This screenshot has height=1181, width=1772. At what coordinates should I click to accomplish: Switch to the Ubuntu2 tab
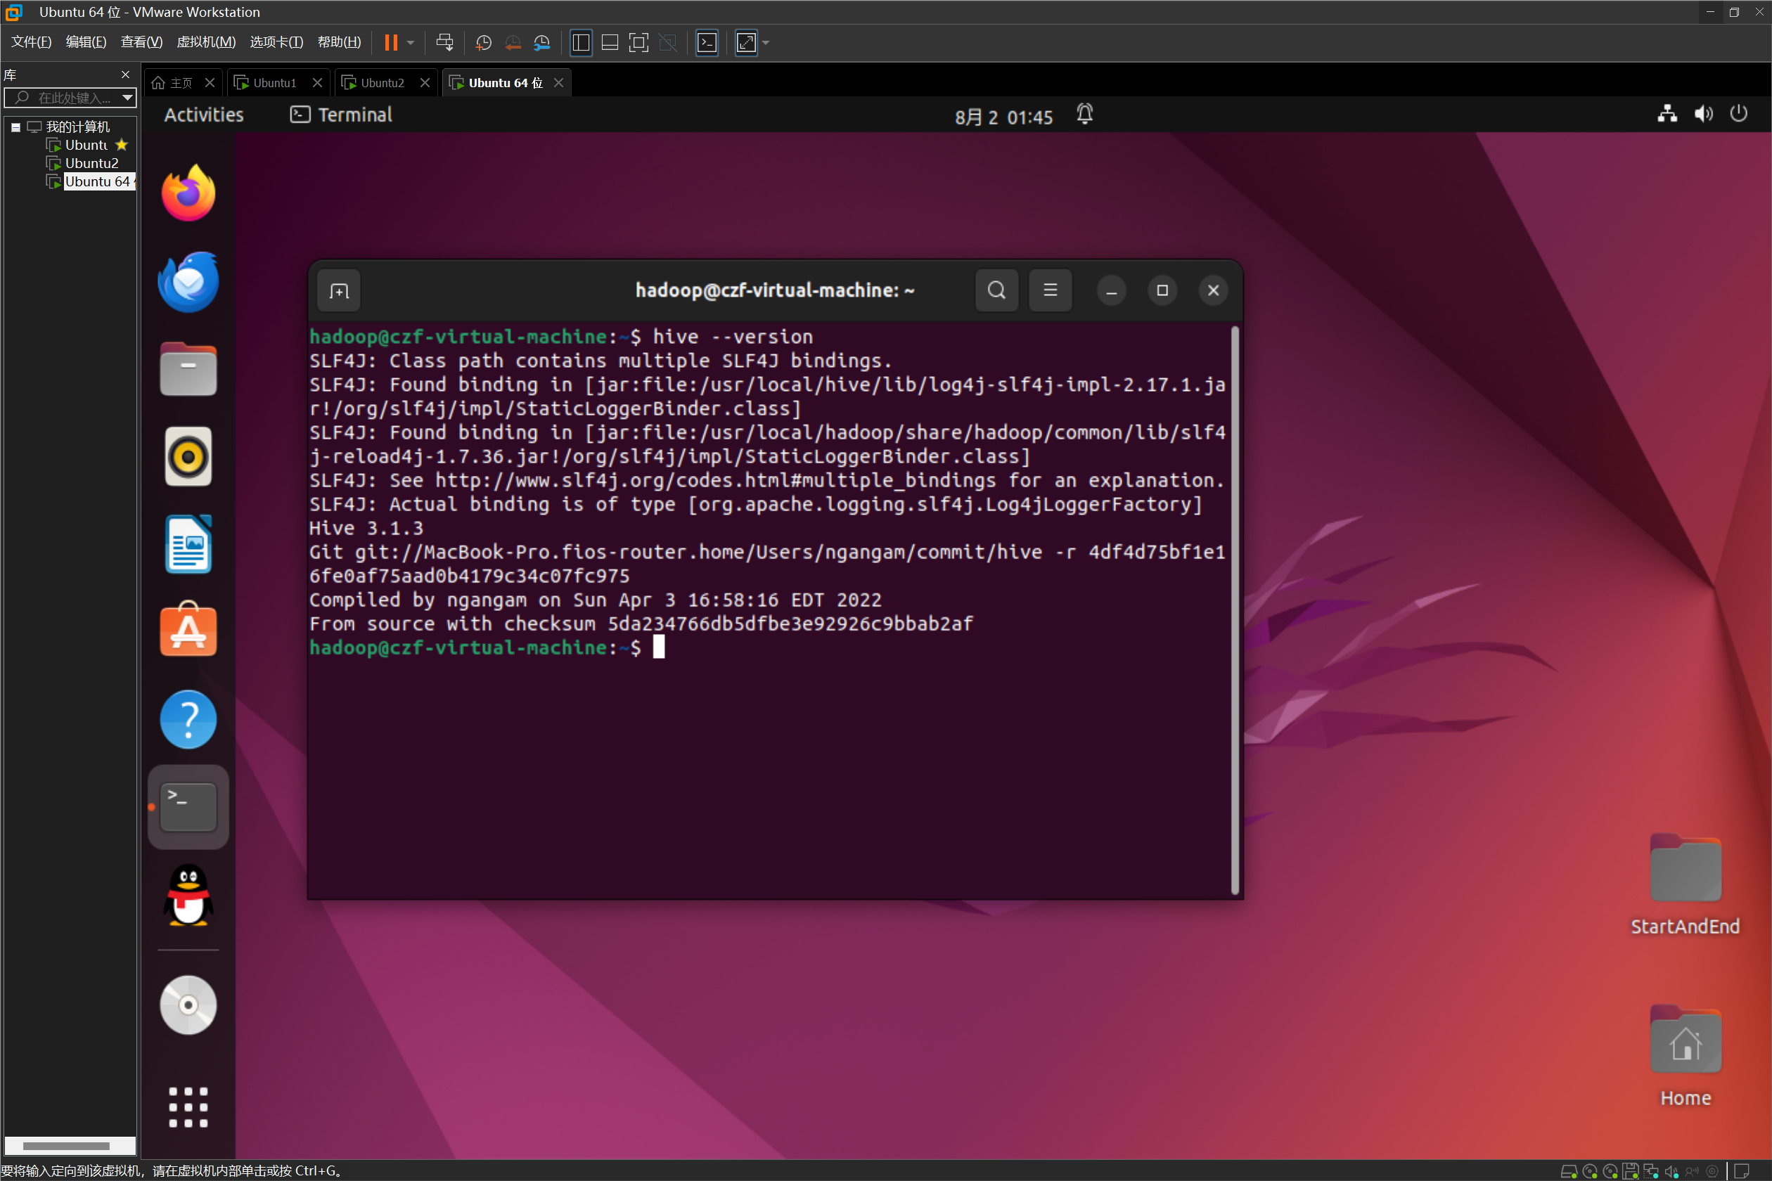point(381,83)
